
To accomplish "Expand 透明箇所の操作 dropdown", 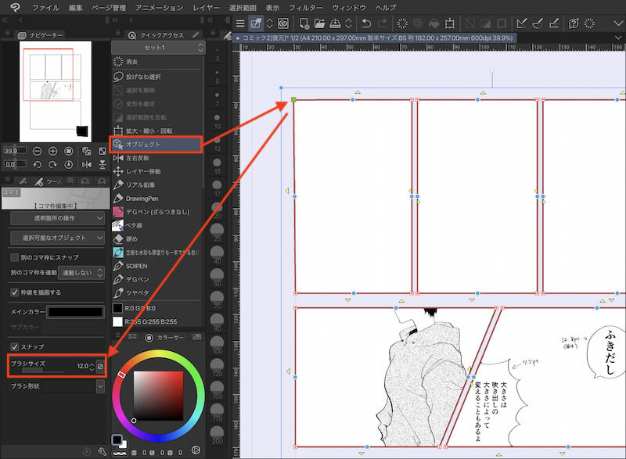I will tap(57, 218).
